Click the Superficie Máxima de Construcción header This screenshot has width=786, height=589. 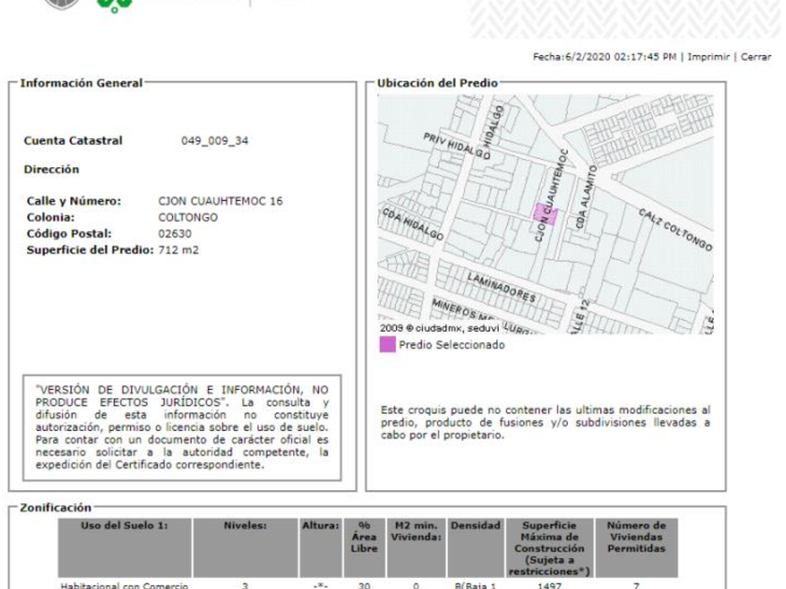pyautogui.click(x=549, y=549)
